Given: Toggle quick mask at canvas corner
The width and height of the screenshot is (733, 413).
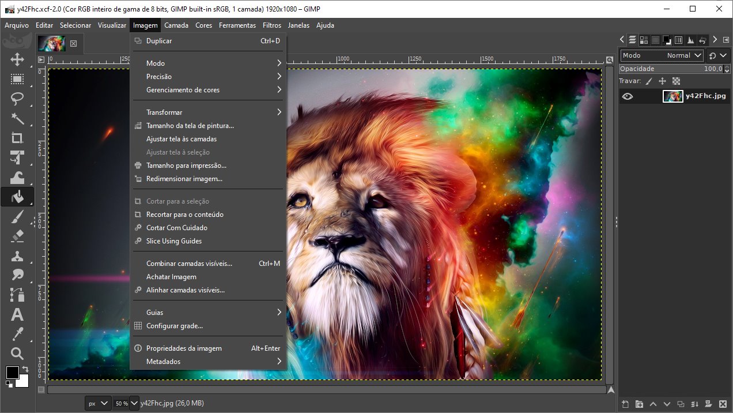Looking at the screenshot, I should coord(41,390).
